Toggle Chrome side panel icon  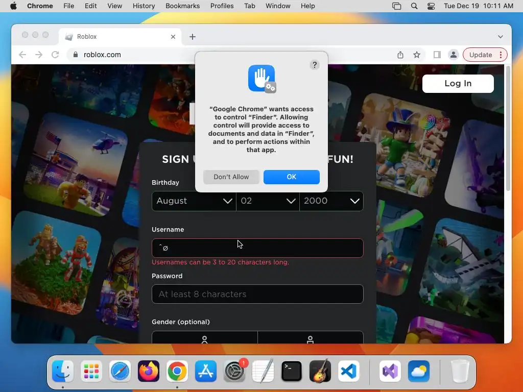point(437,55)
